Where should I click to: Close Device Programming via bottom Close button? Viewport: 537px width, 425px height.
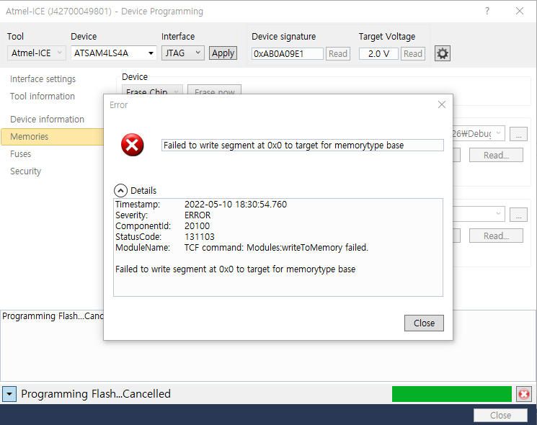[500, 415]
